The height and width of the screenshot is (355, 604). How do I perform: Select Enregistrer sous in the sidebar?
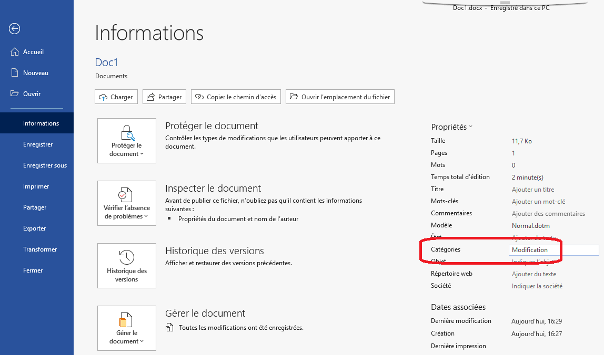coord(45,165)
